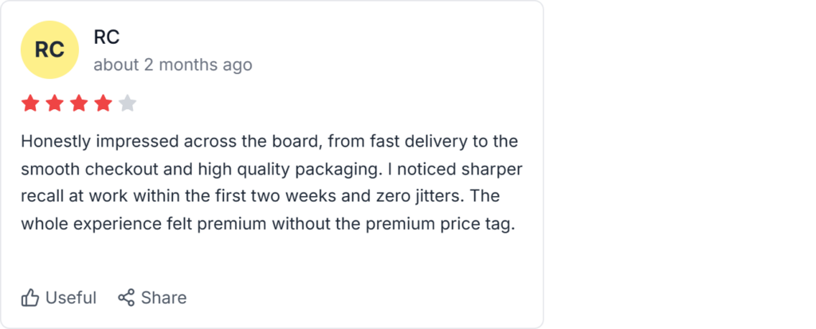Select the third red rating star
816x329 pixels.
pyautogui.click(x=79, y=103)
